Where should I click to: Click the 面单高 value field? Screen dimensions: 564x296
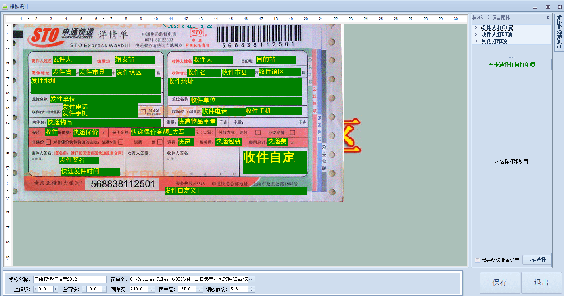(x=186, y=289)
